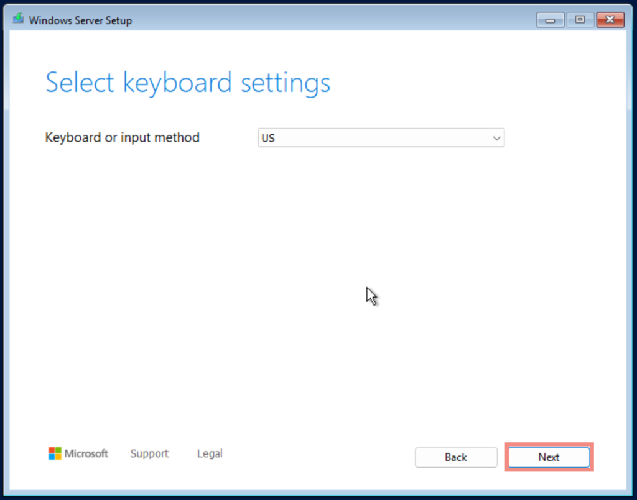Click the green setup icon beside the window title
The image size is (637, 500).
[x=18, y=19]
